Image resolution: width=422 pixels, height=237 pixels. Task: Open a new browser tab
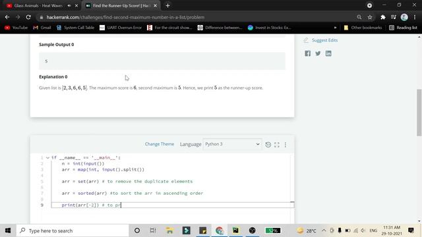point(167,5)
